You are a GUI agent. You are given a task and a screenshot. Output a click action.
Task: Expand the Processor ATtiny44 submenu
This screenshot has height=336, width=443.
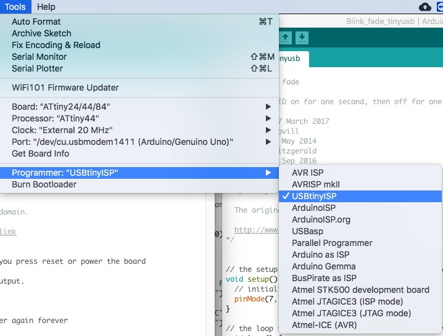click(139, 118)
